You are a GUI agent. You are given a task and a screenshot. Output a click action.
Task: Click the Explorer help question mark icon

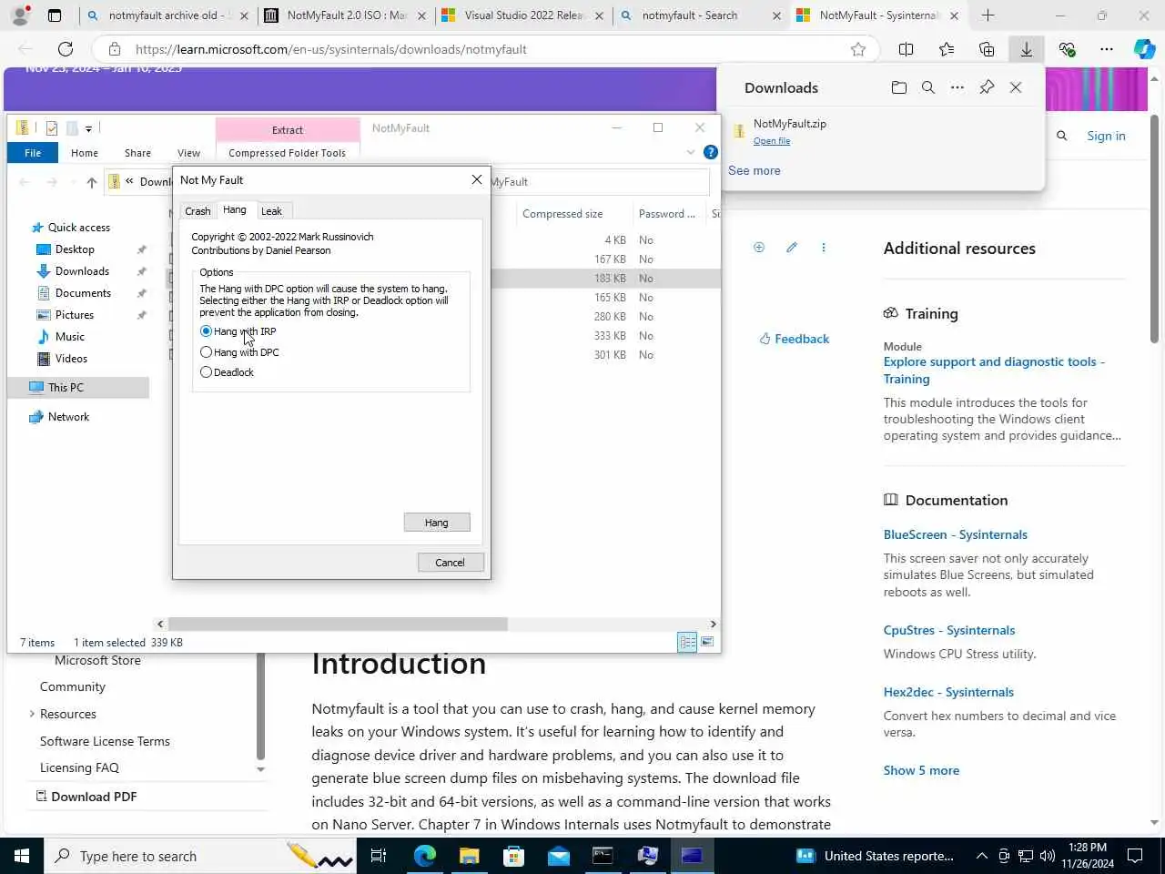click(711, 152)
